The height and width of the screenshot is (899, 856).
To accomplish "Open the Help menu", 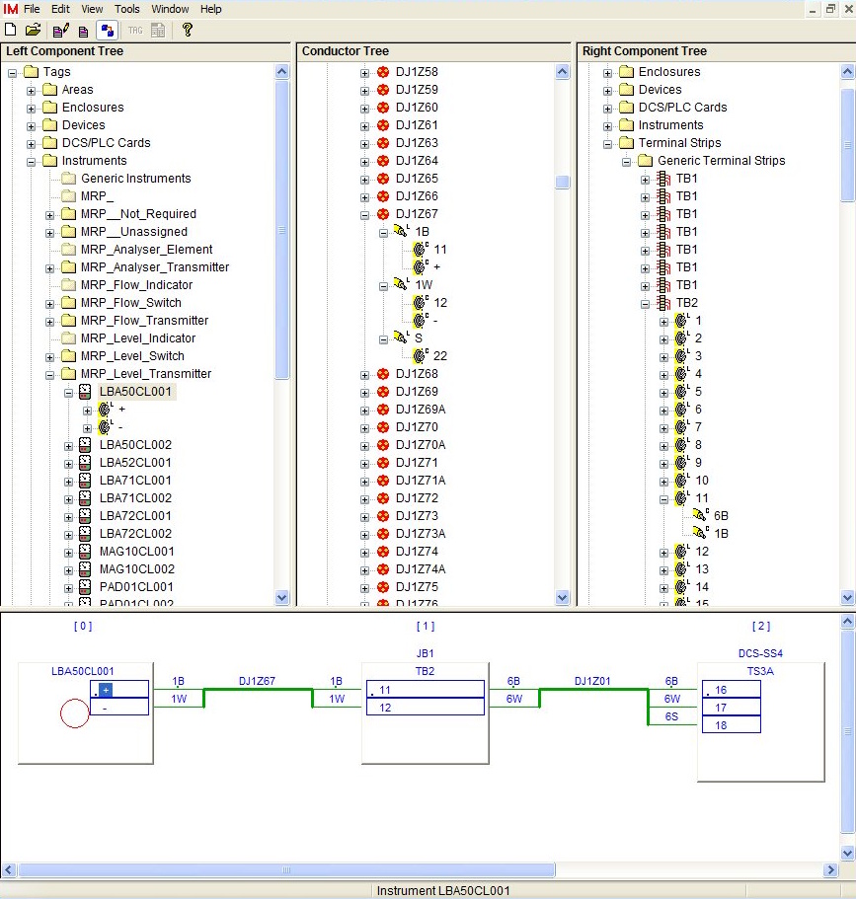I will pos(210,9).
